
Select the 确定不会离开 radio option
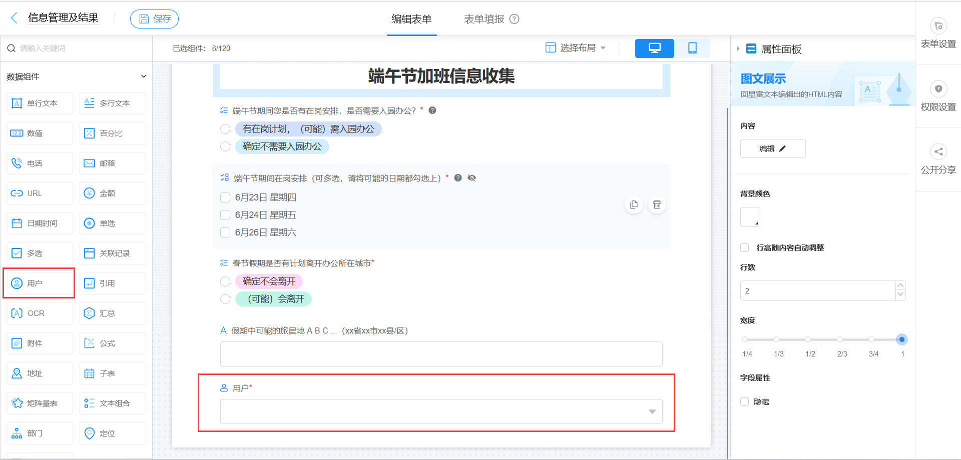point(225,281)
